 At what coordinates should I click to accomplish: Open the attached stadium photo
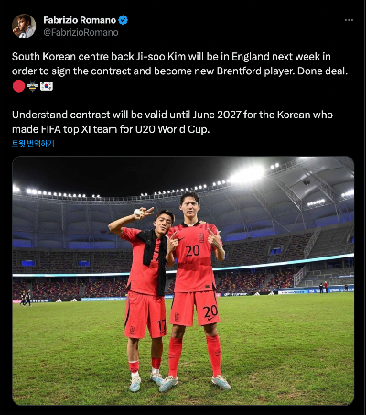pos(183,280)
